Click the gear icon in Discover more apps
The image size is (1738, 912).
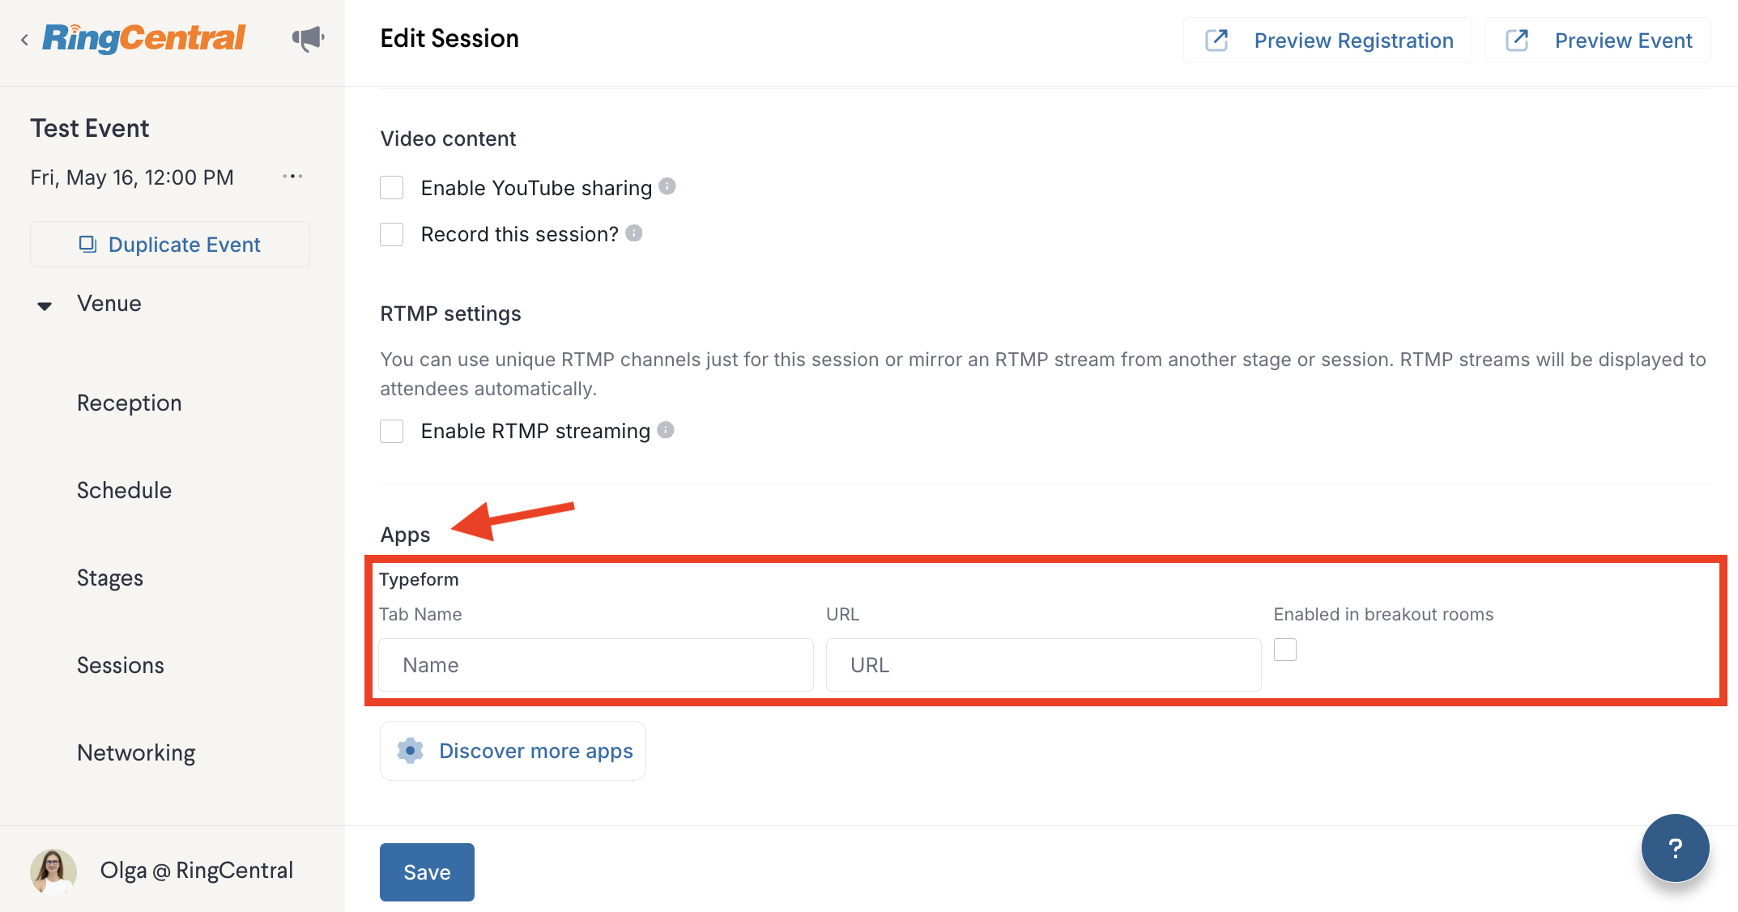(411, 751)
